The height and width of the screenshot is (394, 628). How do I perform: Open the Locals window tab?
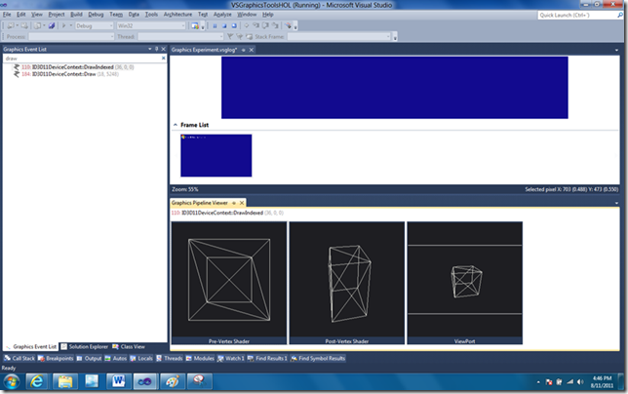point(141,358)
